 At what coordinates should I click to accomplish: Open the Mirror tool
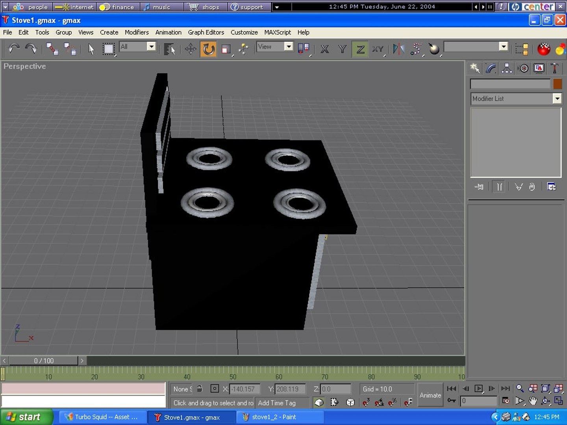point(398,49)
